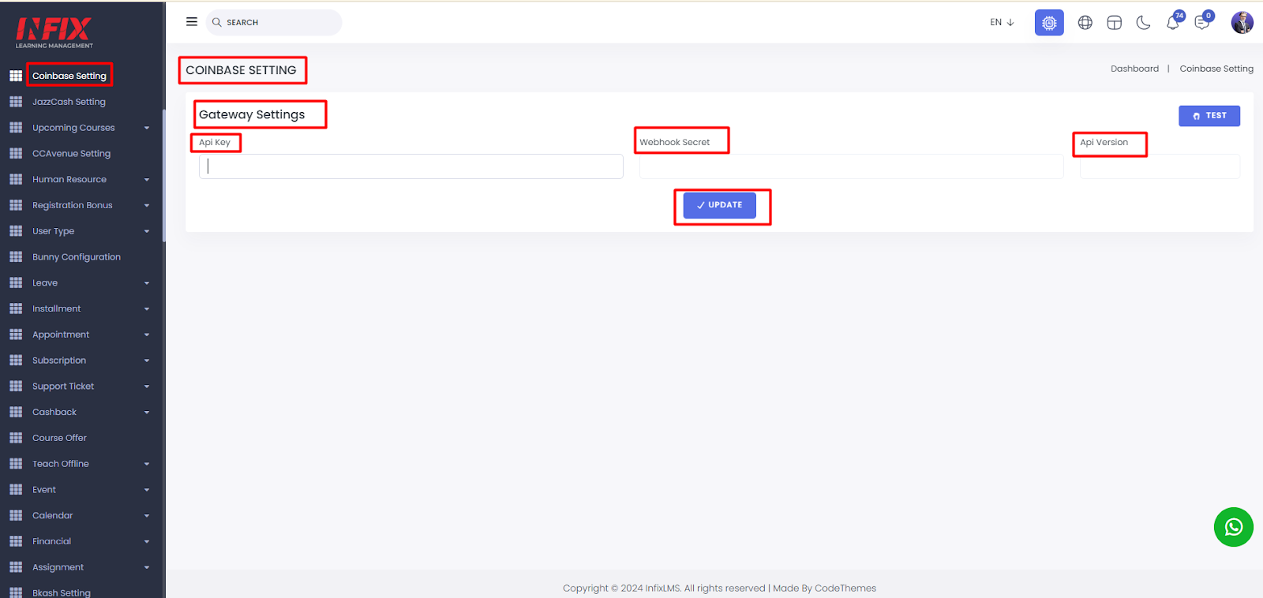
Task: Open Bunny Configuration sidebar item
Action: [77, 257]
